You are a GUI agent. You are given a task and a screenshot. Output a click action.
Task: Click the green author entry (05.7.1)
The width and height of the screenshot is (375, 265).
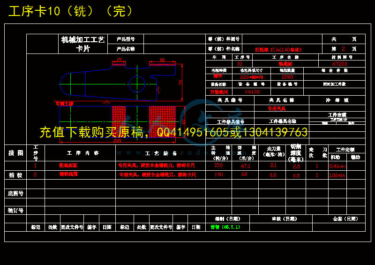[225, 227]
